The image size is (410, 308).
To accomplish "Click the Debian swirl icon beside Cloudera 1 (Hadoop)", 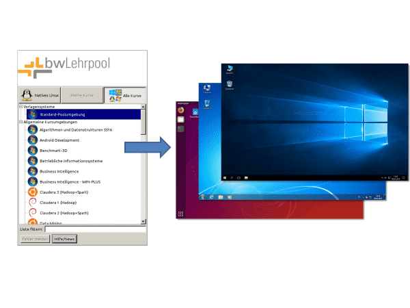I will tap(32, 203).
